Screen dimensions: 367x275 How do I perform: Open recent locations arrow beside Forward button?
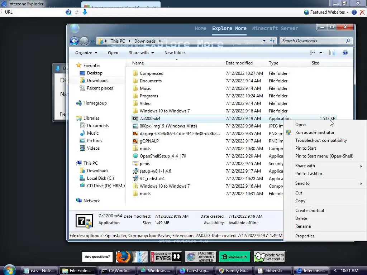pyautogui.click(x=92, y=41)
